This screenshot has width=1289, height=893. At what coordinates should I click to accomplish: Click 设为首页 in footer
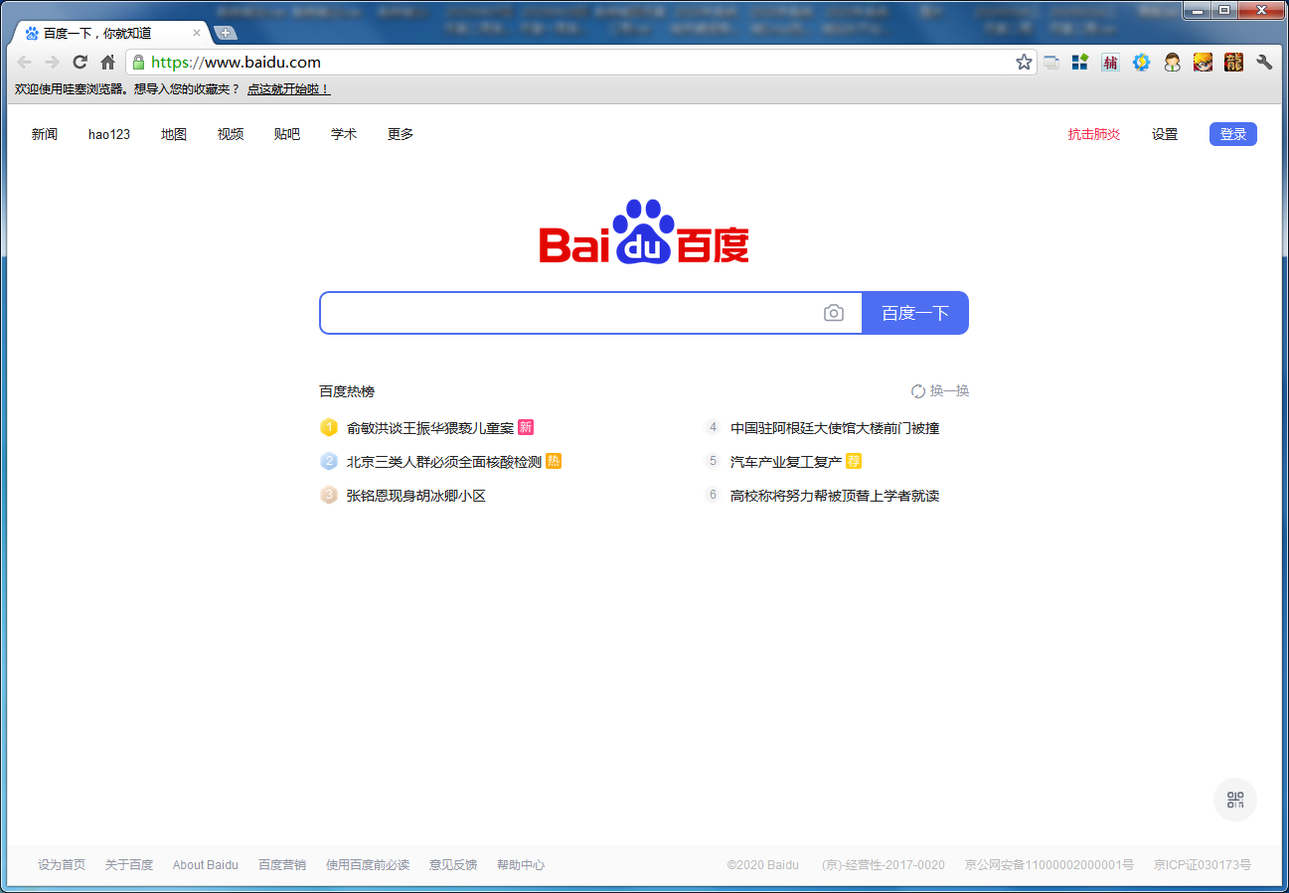pyautogui.click(x=62, y=865)
